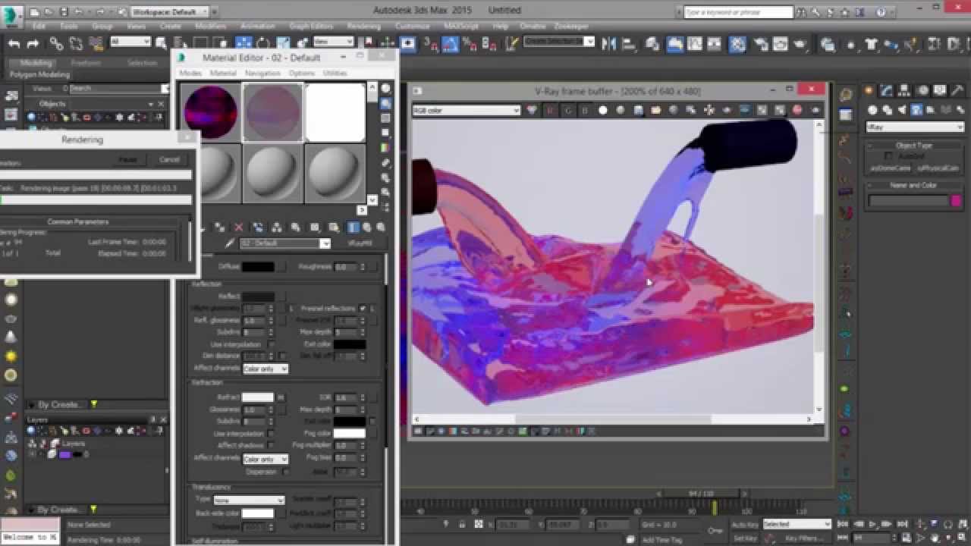Activate the Select and Link tool
This screenshot has width=971, height=546.
[x=57, y=44]
